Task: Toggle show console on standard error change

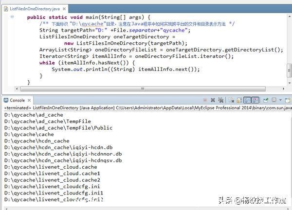Action: click(x=255, y=100)
